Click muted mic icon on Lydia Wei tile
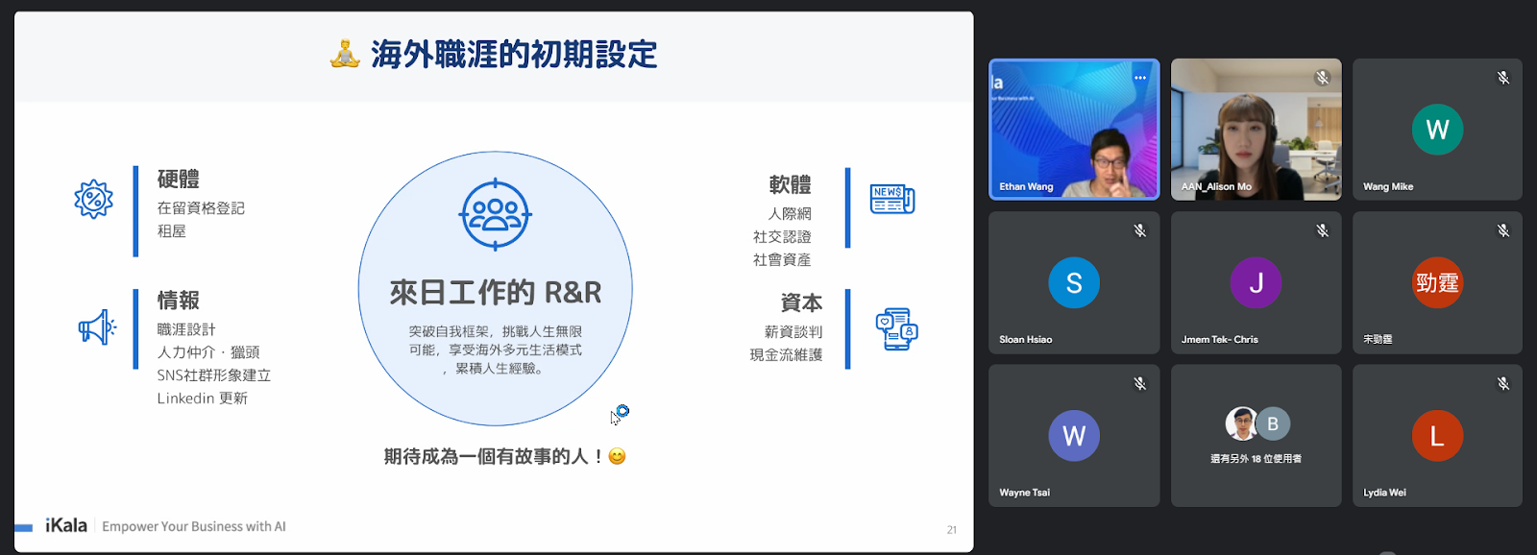The image size is (1537, 555). (1503, 383)
